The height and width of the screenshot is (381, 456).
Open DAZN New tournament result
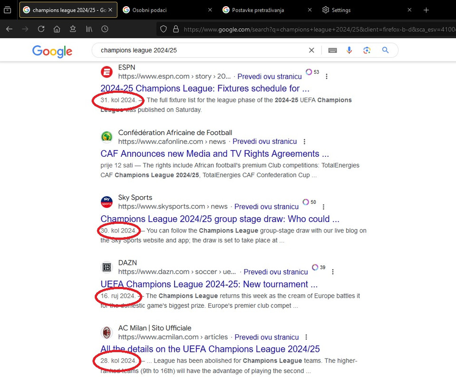209,284
